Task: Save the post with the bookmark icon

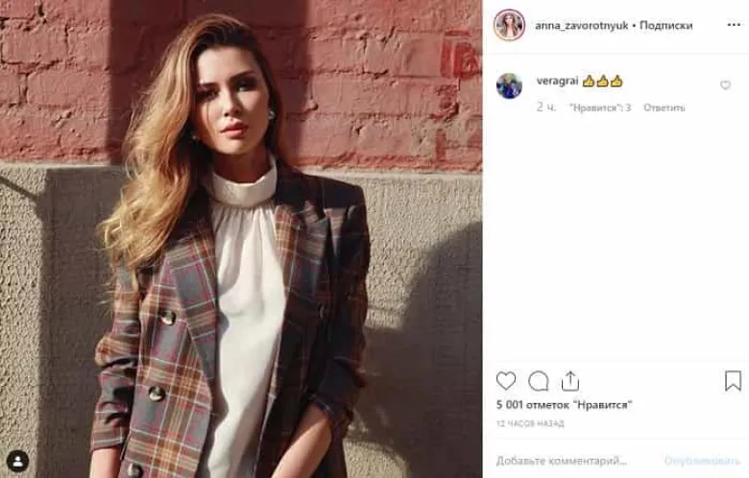Action: point(733,381)
